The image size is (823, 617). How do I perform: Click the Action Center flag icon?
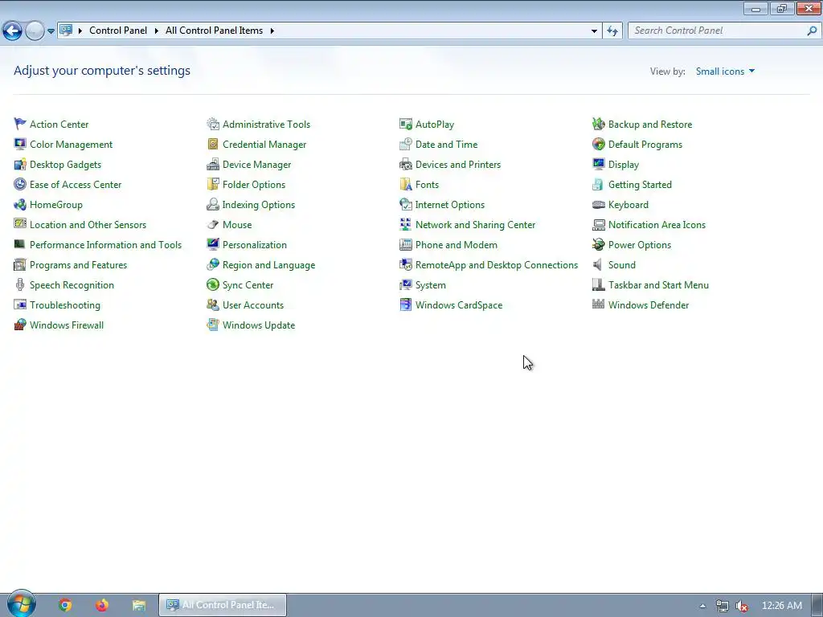[20, 124]
